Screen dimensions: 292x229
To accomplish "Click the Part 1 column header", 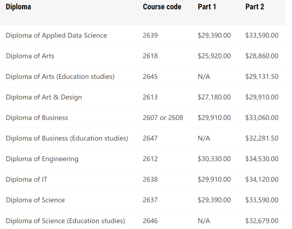I will tap(207, 7).
